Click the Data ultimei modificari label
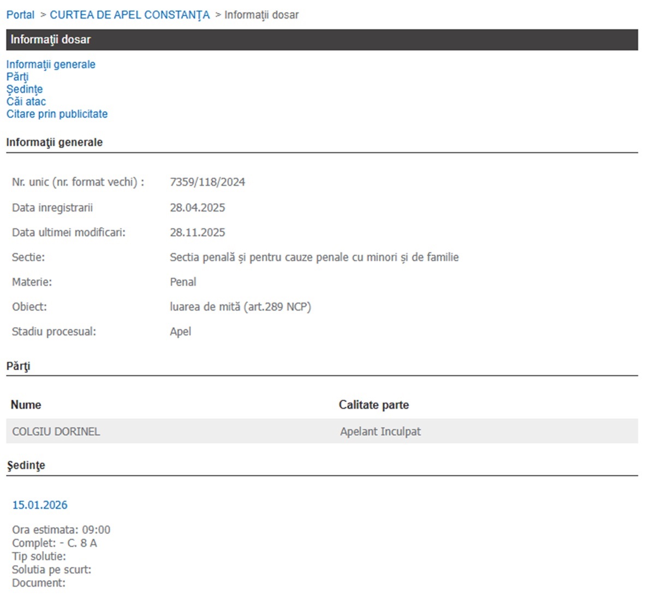The height and width of the screenshot is (615, 655). pyautogui.click(x=69, y=232)
